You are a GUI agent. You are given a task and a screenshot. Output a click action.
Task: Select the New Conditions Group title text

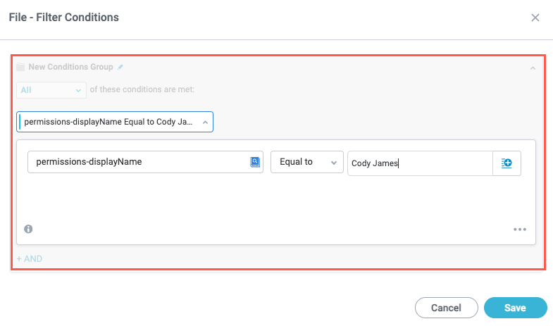(70, 67)
